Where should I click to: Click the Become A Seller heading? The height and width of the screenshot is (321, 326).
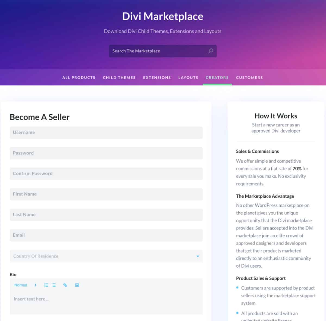[40, 117]
